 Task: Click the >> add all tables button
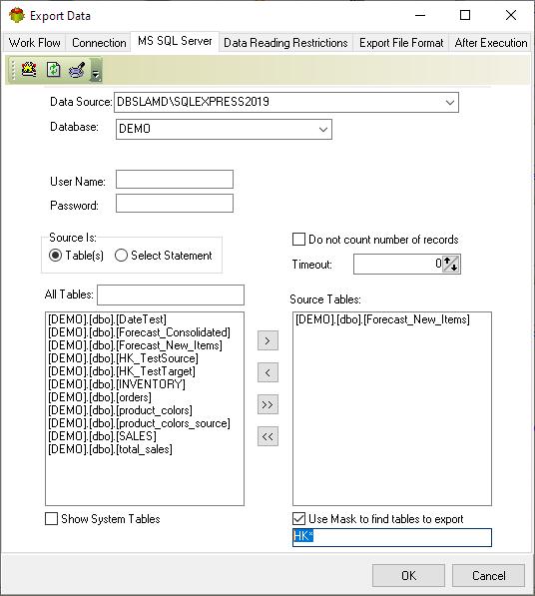(x=267, y=404)
